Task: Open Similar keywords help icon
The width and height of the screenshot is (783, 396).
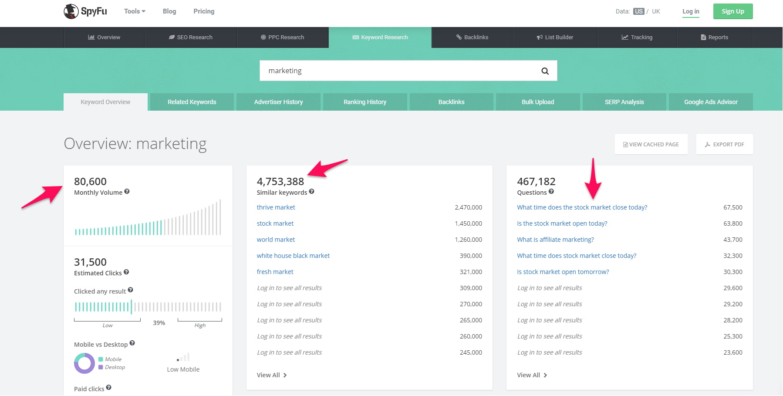Action: click(311, 191)
